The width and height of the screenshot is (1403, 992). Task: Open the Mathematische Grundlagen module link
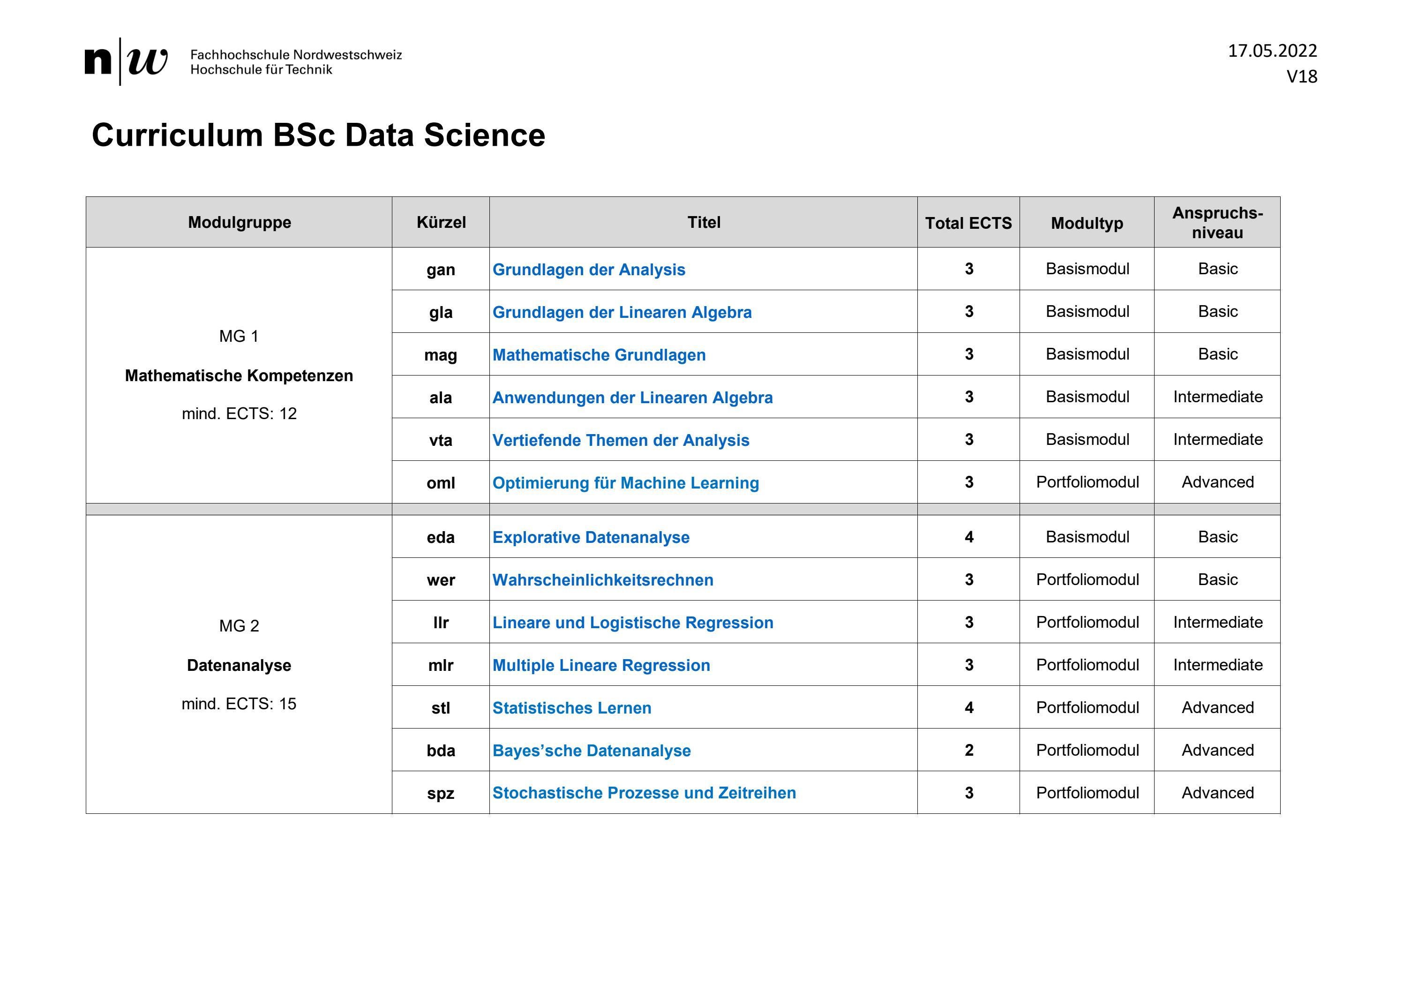click(600, 354)
